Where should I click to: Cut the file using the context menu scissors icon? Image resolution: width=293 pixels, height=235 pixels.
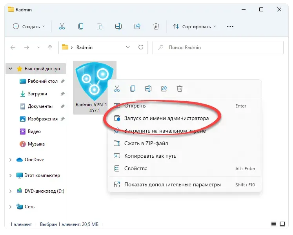click(x=117, y=89)
